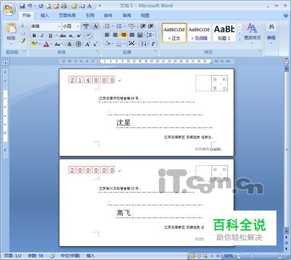Zoom out with minus button

(239, 256)
